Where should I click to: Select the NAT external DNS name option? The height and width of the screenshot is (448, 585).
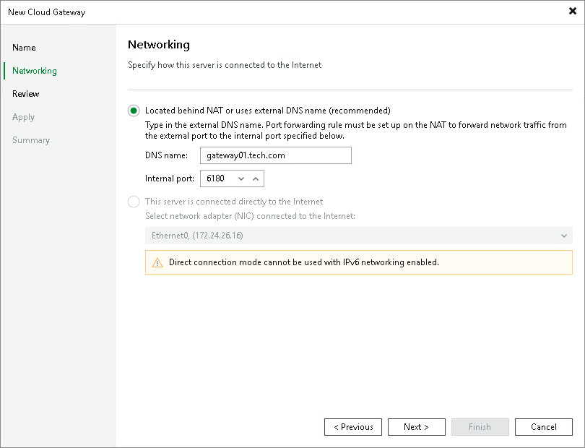coord(134,110)
